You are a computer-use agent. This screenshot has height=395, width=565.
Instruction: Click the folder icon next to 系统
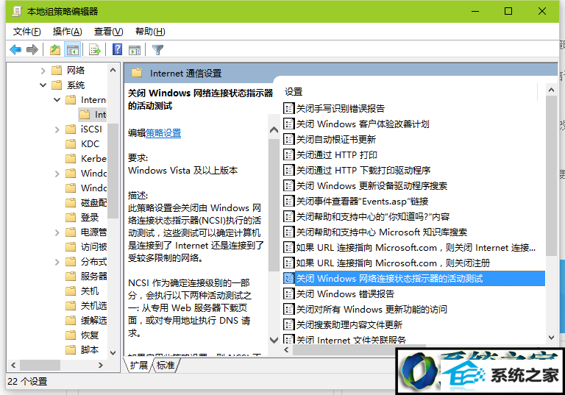57,85
